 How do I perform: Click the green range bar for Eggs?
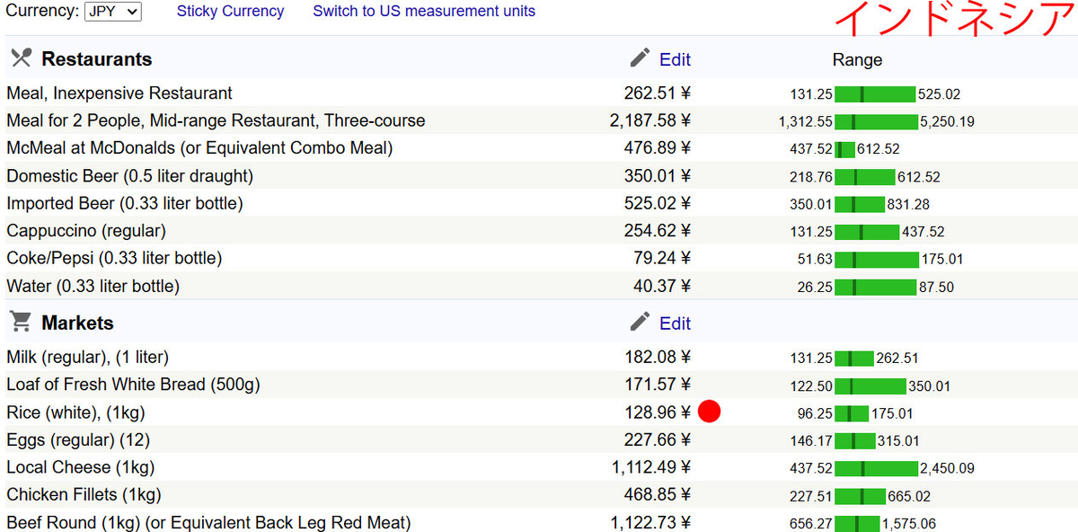pos(855,441)
